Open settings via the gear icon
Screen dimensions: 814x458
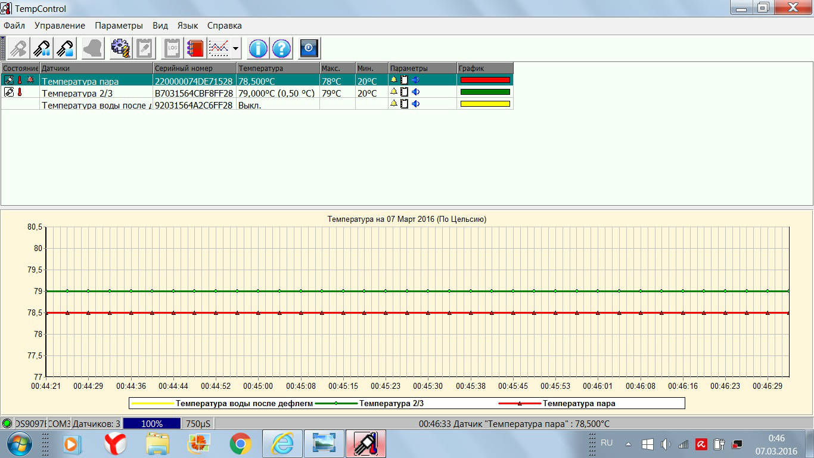coord(120,48)
